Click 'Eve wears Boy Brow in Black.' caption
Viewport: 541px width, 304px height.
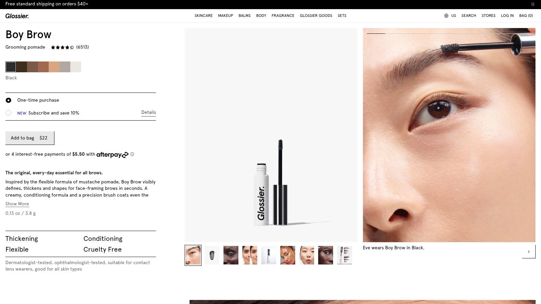click(x=394, y=248)
